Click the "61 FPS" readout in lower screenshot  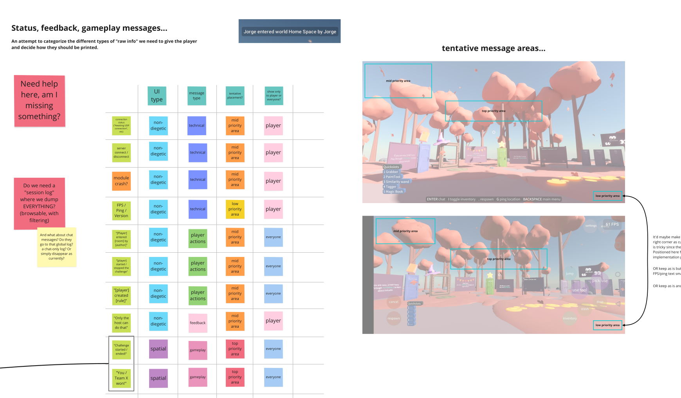pyautogui.click(x=612, y=224)
